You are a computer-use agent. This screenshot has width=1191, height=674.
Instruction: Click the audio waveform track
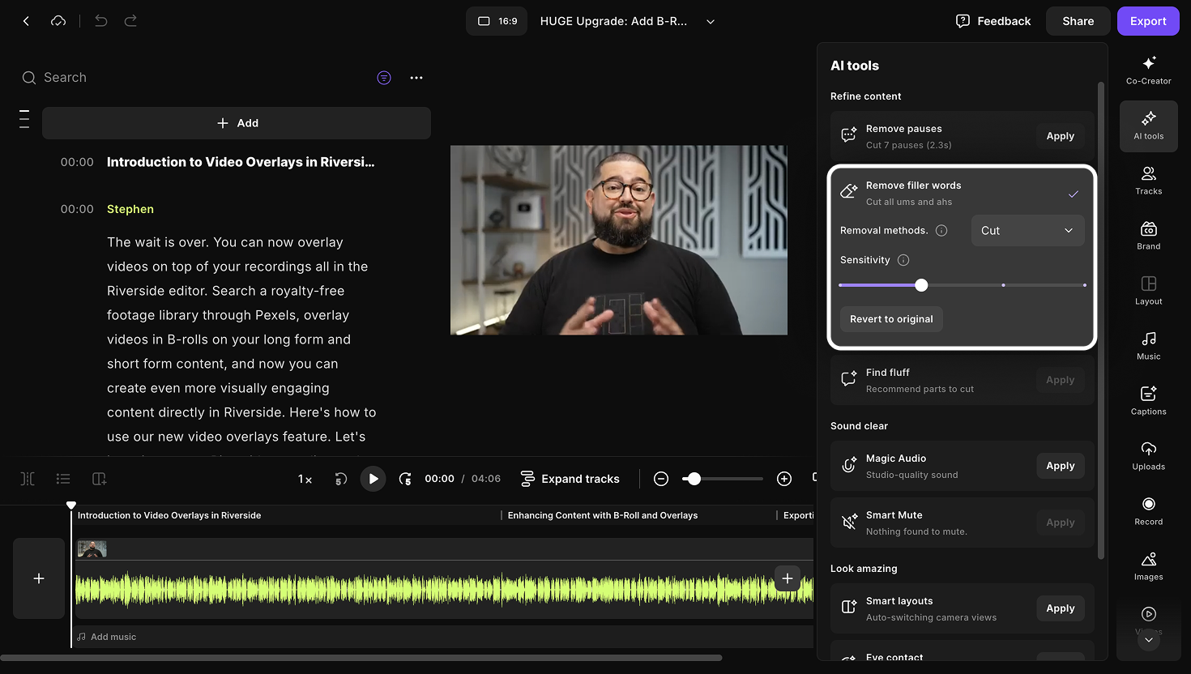[x=444, y=589]
